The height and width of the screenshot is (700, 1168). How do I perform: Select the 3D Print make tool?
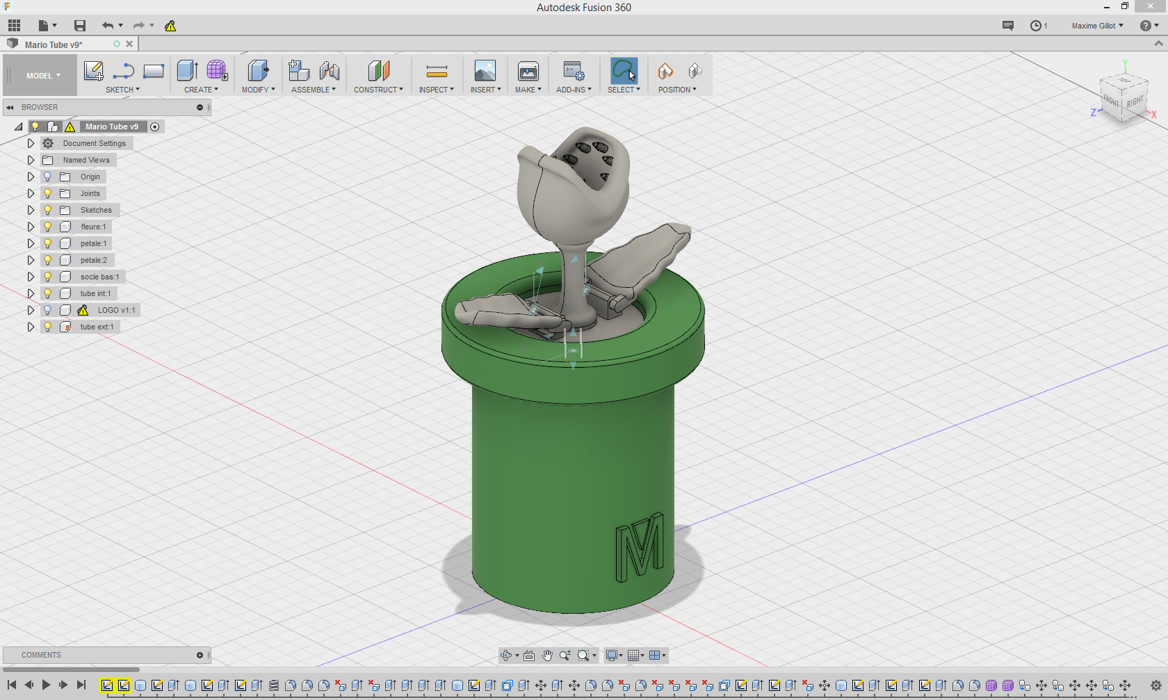528,71
